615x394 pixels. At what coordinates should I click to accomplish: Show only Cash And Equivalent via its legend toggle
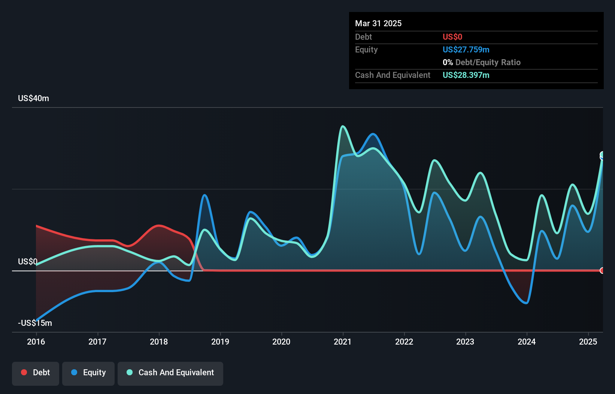point(170,373)
